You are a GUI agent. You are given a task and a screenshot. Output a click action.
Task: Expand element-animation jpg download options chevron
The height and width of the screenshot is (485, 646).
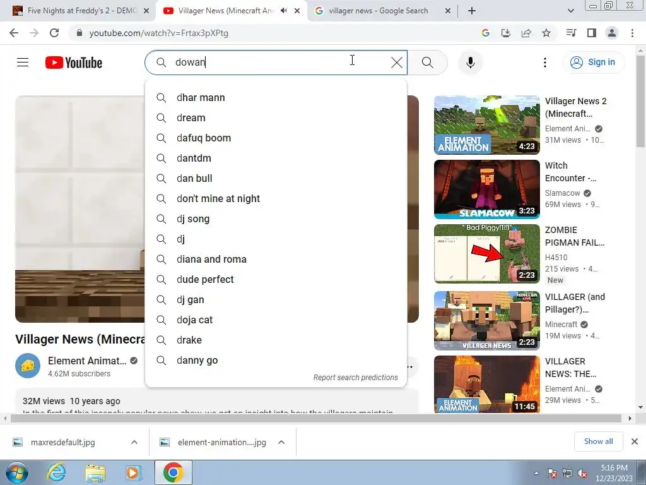pyautogui.click(x=281, y=442)
